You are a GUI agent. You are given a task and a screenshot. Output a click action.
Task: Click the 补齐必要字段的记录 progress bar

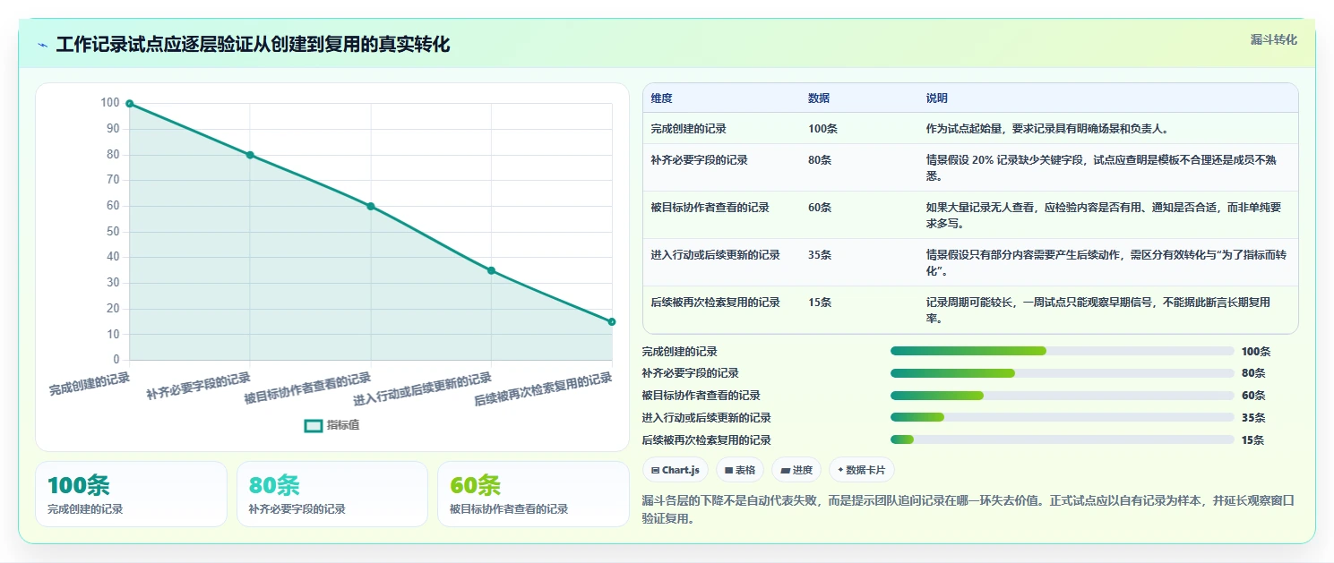[x=1062, y=373]
